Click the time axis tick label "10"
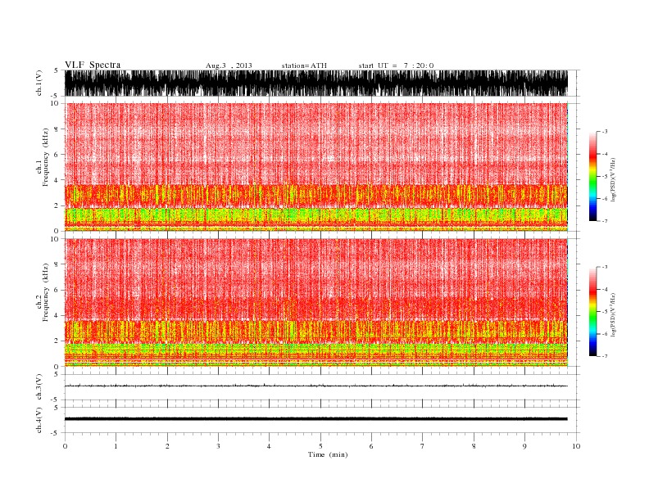 [576, 446]
